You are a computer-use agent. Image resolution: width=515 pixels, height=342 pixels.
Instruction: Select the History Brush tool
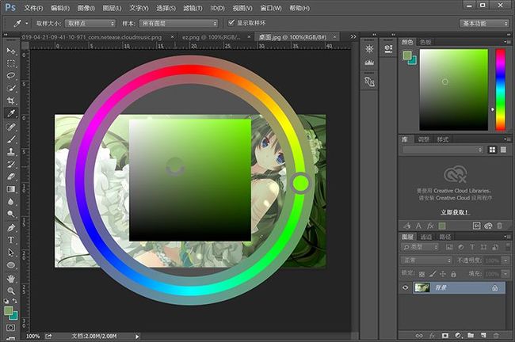coord(11,164)
